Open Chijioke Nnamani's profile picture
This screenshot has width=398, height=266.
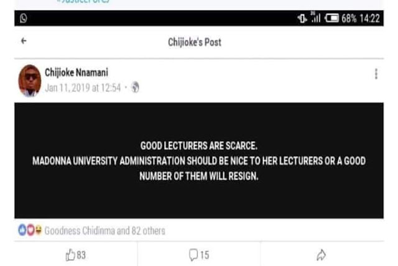[x=29, y=80]
